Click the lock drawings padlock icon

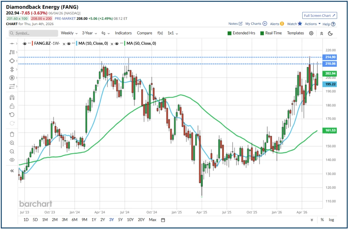(x=12, y=106)
